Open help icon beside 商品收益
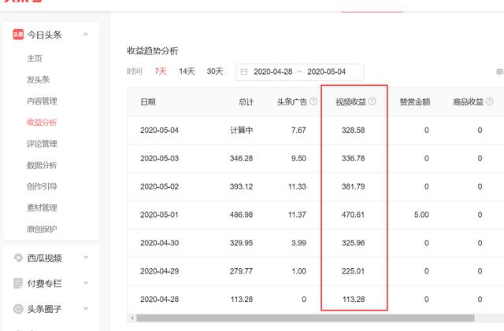The image size is (504, 331). click(x=489, y=101)
